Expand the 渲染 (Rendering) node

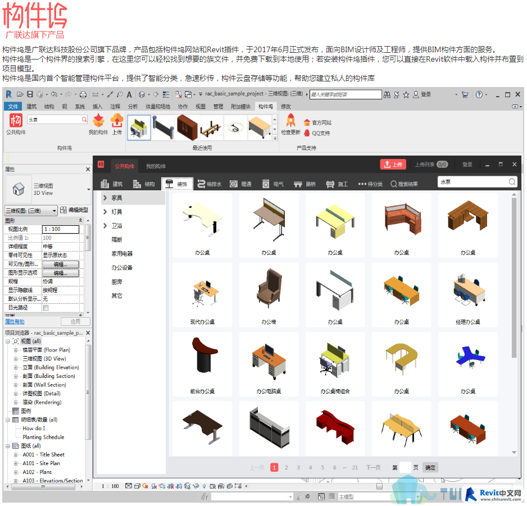click(x=16, y=403)
